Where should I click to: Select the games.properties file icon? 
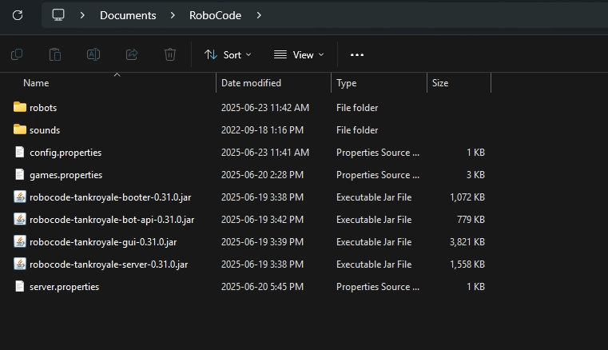(x=20, y=175)
